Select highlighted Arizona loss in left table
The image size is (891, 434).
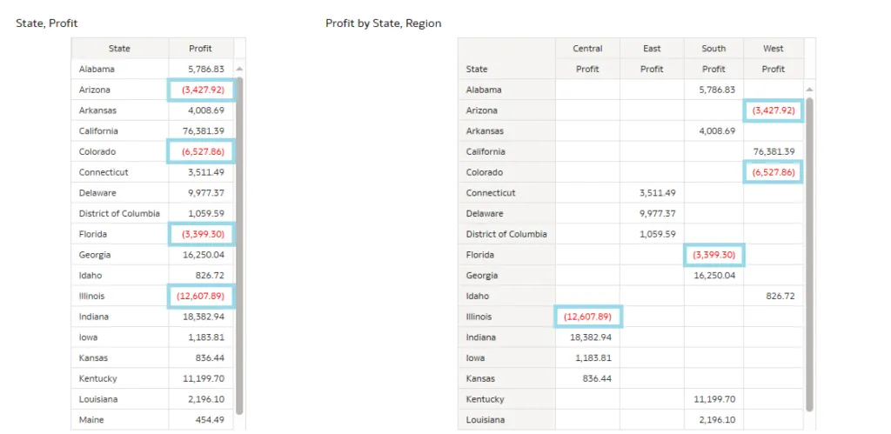point(201,90)
